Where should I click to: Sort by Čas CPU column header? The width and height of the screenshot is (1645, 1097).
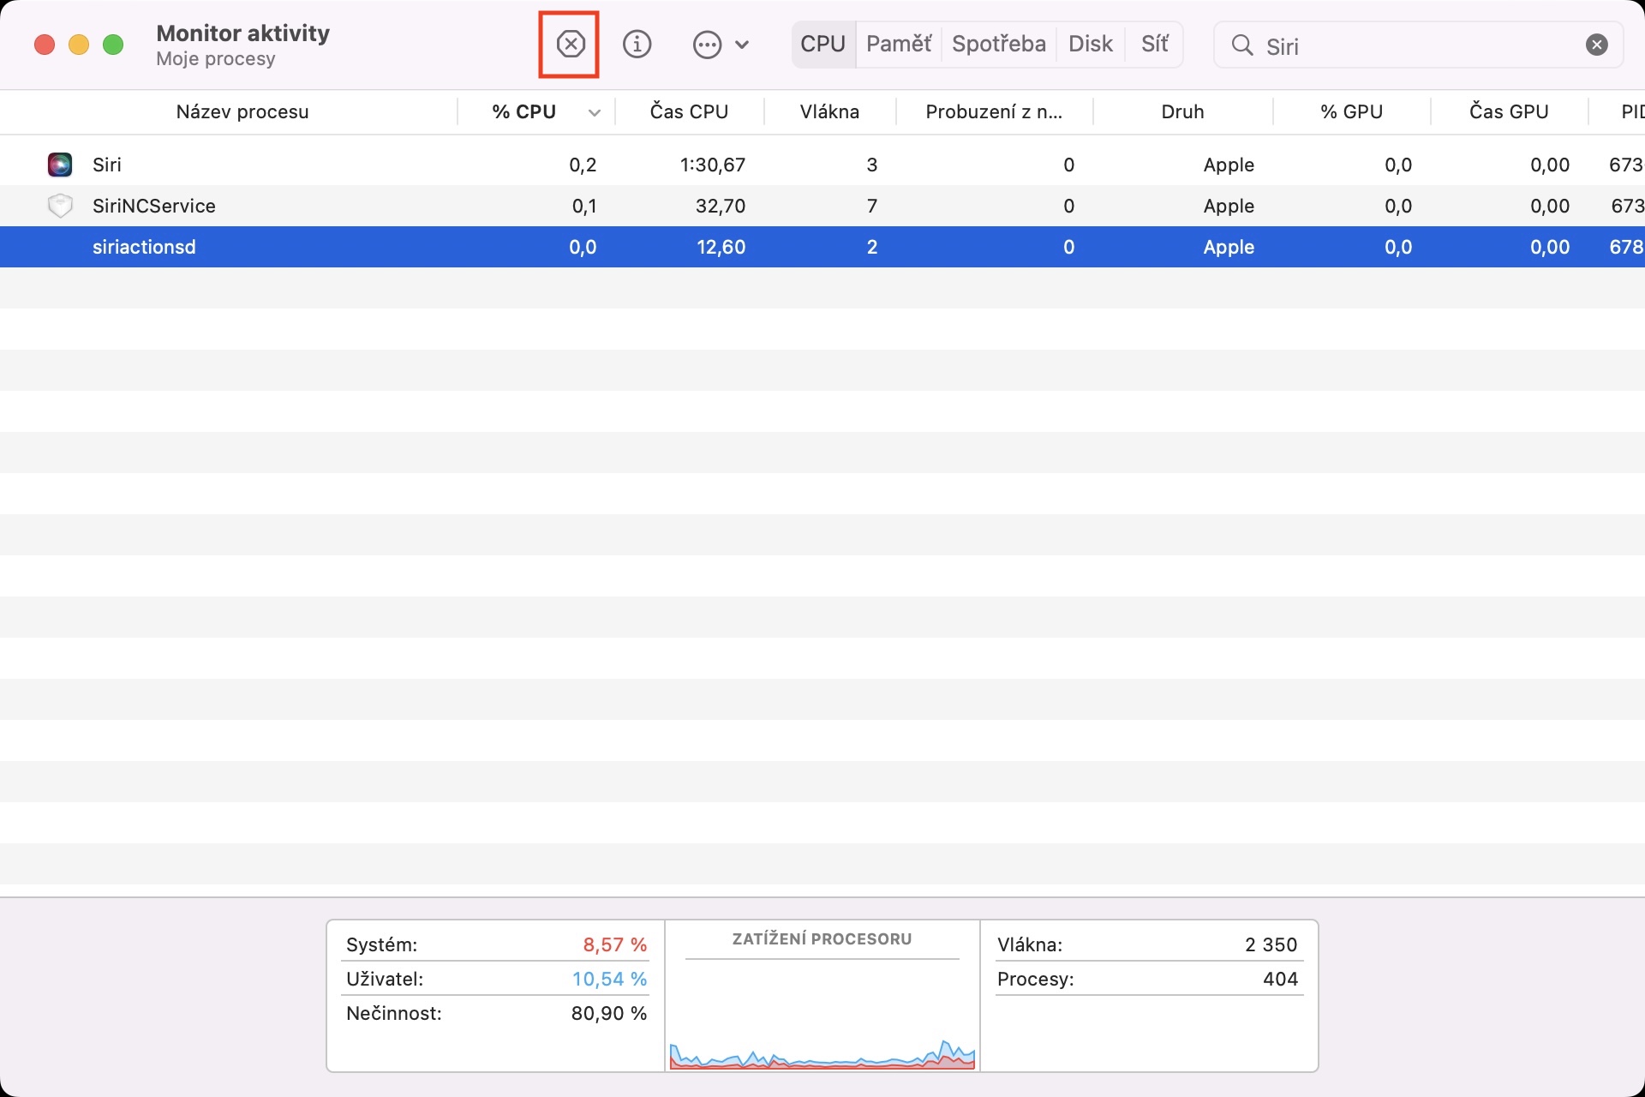point(689,111)
